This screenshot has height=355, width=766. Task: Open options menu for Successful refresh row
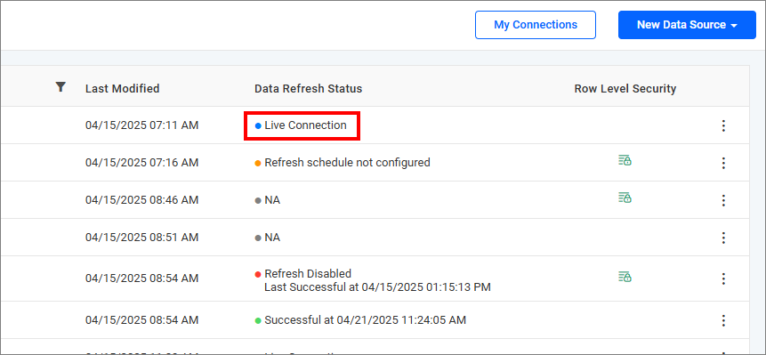tap(723, 321)
